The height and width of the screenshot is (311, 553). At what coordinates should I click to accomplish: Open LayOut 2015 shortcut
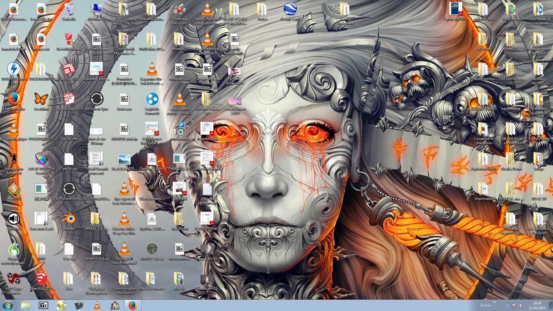point(69,71)
